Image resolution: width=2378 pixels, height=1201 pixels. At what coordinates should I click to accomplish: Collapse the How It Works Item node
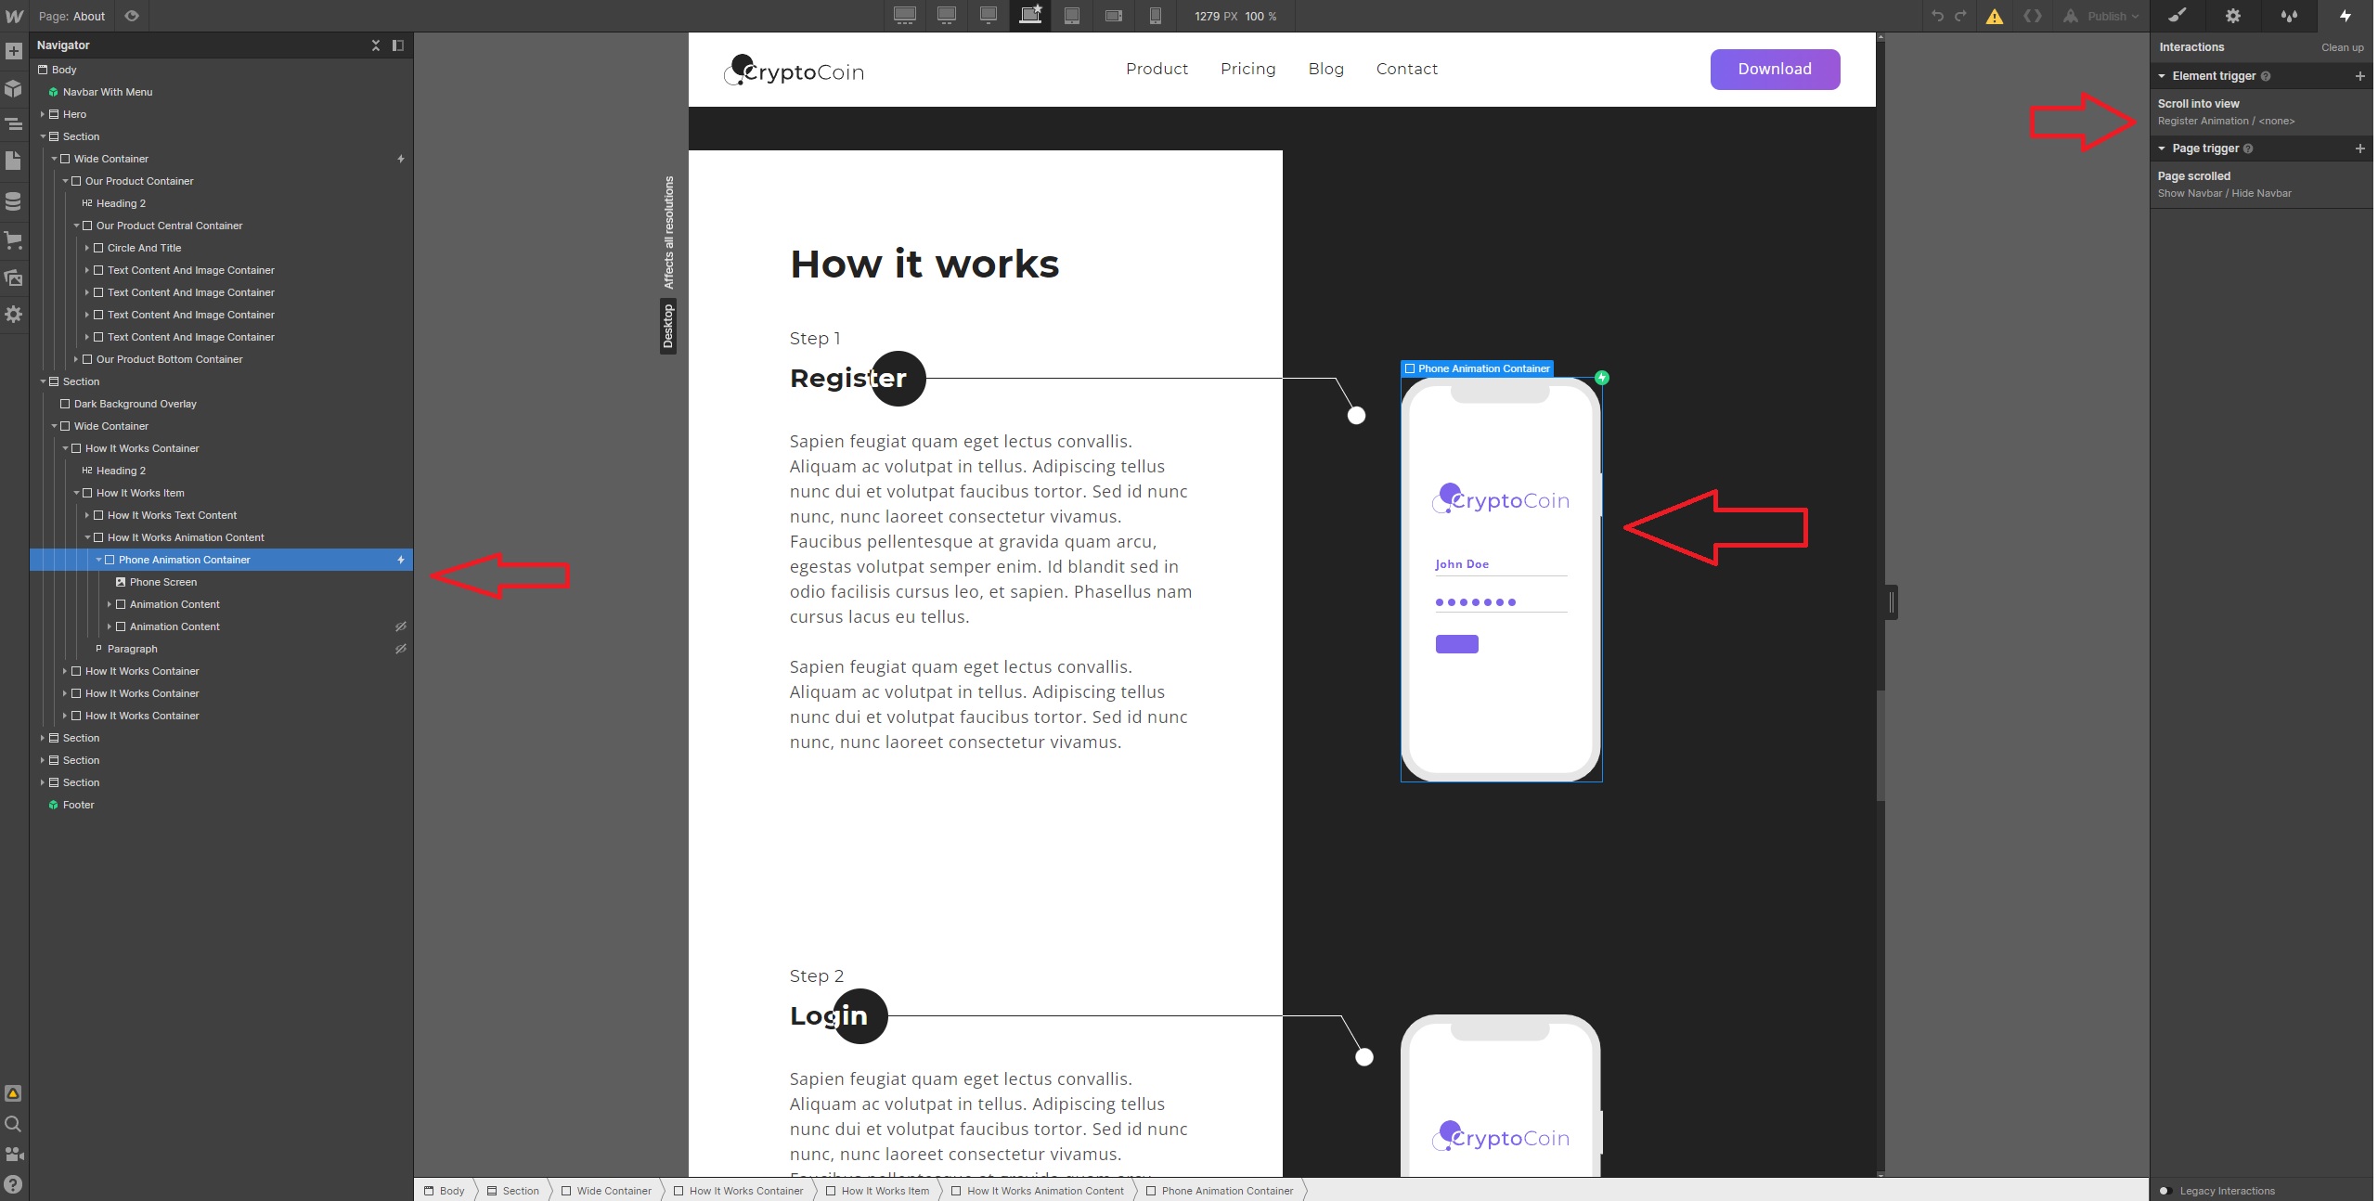click(76, 493)
